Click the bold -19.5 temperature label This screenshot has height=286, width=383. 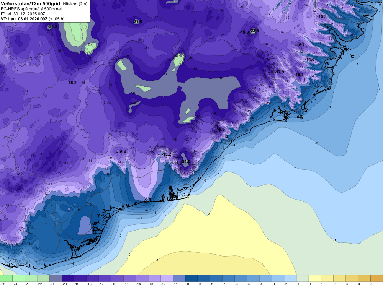pyautogui.click(x=220, y=129)
